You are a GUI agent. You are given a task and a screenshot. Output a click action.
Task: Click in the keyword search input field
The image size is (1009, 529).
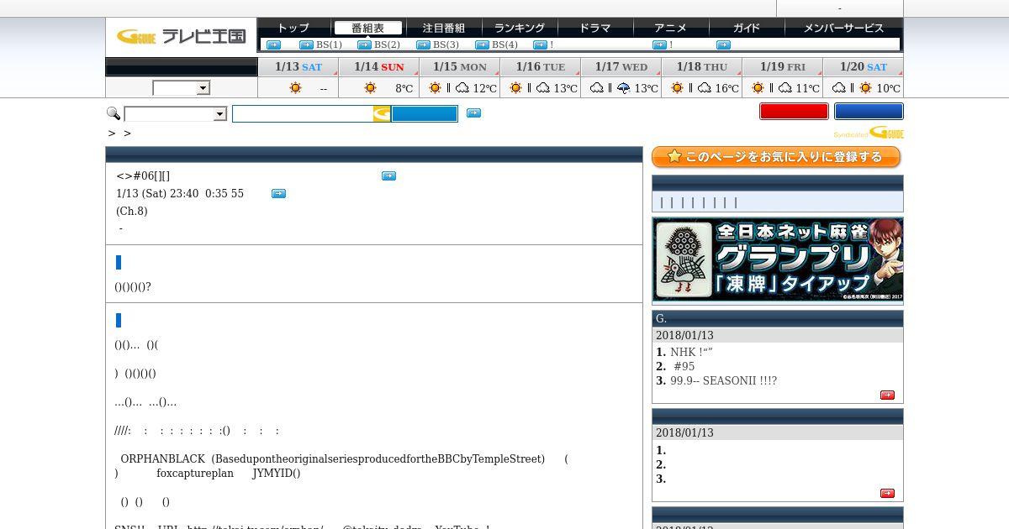303,113
